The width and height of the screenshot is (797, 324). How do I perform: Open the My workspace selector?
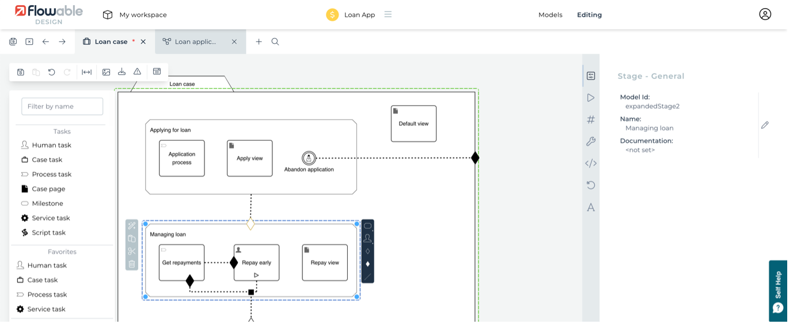point(135,15)
